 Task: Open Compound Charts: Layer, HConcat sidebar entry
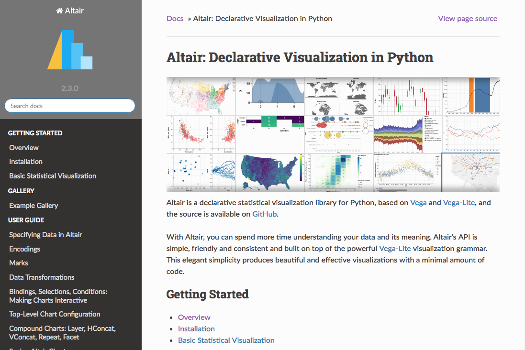(x=63, y=333)
